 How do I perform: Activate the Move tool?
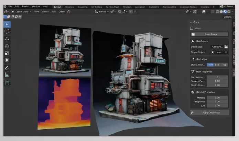click(7, 39)
